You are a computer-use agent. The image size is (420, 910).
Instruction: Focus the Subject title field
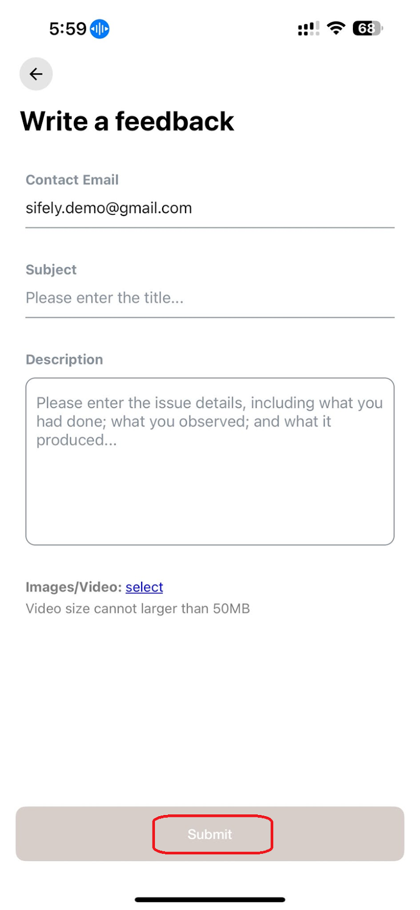(x=210, y=298)
